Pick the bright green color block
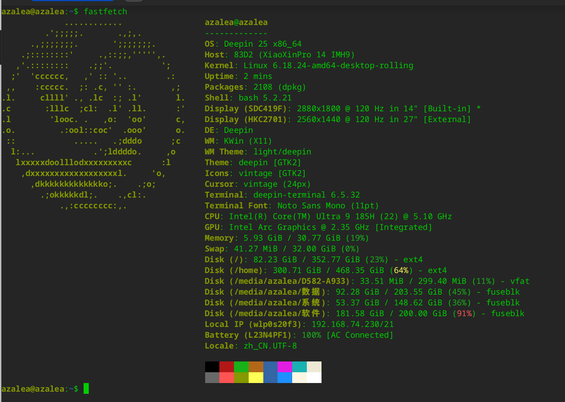 coord(241,367)
